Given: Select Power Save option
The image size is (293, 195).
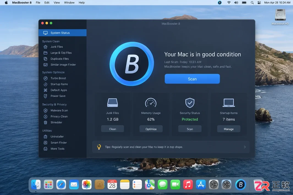Looking at the screenshot, I should click(58, 96).
